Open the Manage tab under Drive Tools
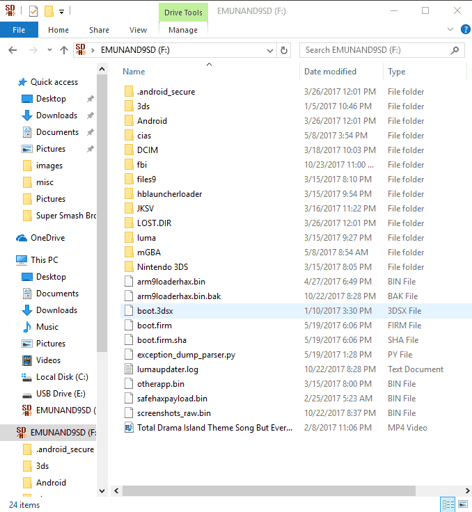The height and width of the screenshot is (512, 472). coord(183,30)
